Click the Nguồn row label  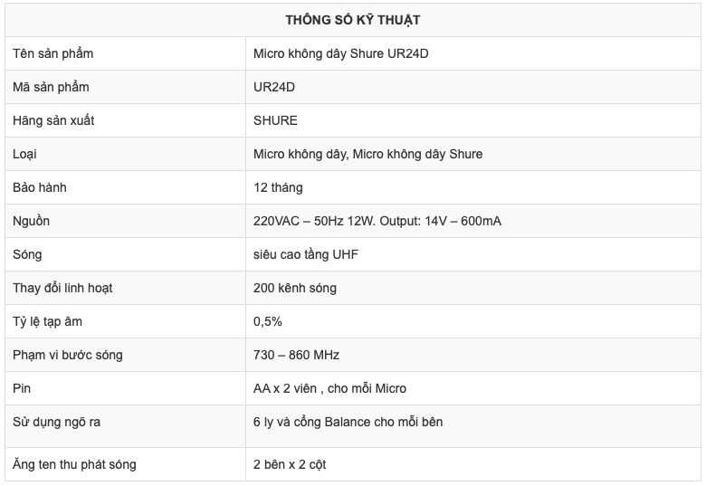[x=32, y=221]
